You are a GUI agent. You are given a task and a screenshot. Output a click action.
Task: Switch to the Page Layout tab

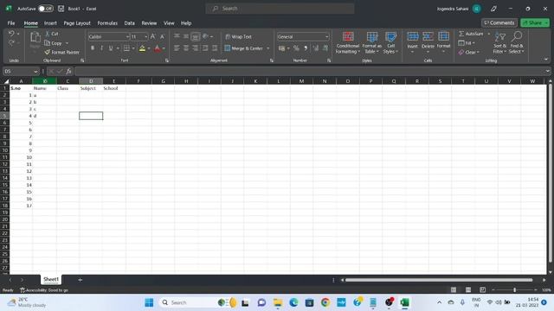pos(77,23)
